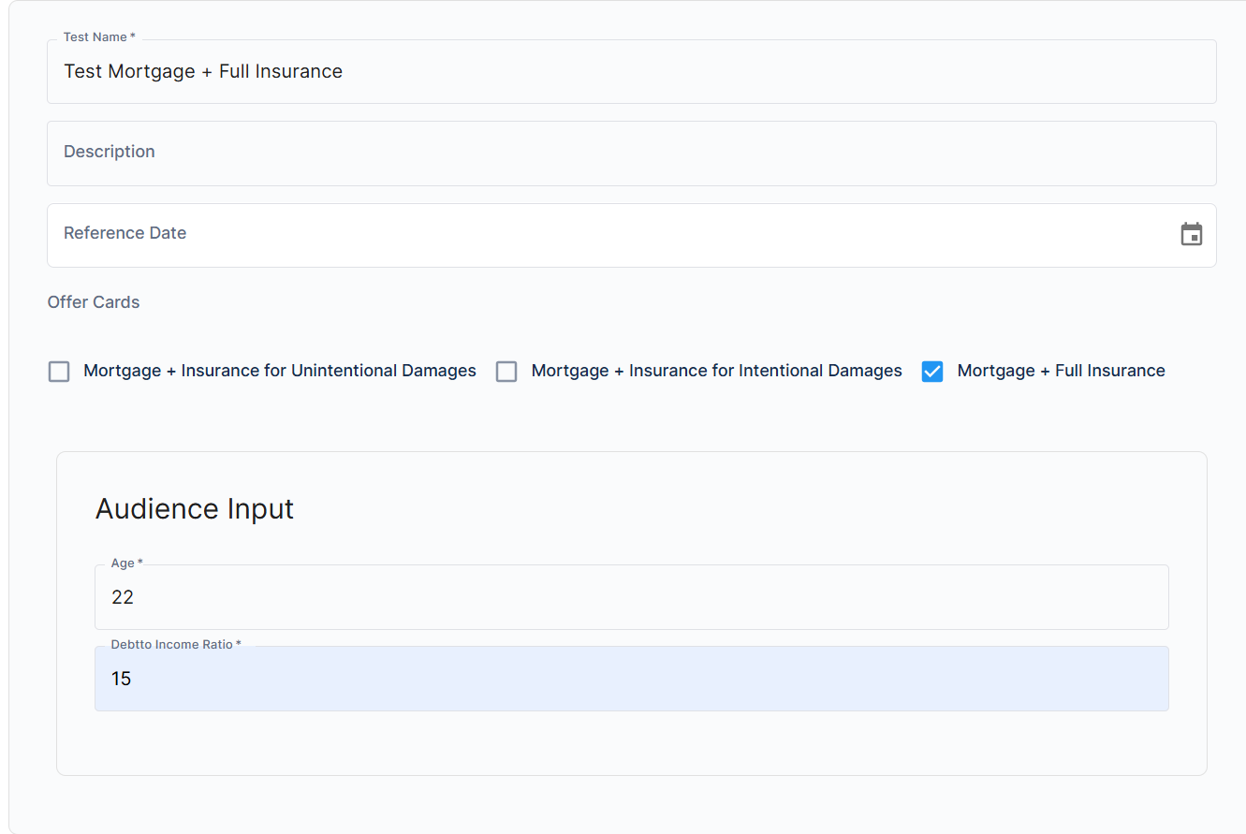Click into the Description field
1246x834 pixels.
pos(631,153)
